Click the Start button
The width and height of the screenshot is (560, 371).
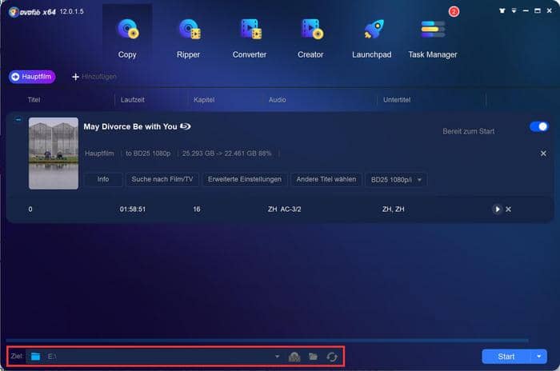506,357
